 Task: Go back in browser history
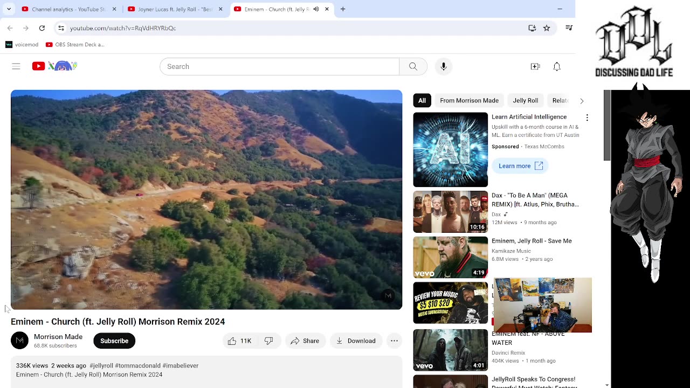pyautogui.click(x=10, y=28)
